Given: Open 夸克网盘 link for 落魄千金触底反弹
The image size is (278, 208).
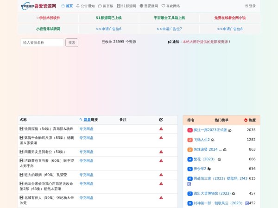Looking at the screenshot, I should click(x=86, y=138).
